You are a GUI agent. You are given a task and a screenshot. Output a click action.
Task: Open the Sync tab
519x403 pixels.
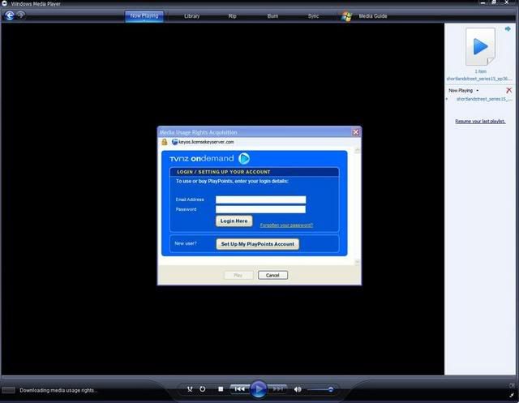coord(313,16)
